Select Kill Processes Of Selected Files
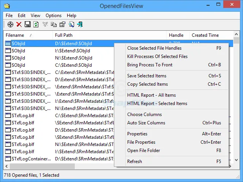The height and width of the screenshot is (182, 243). click(177, 56)
